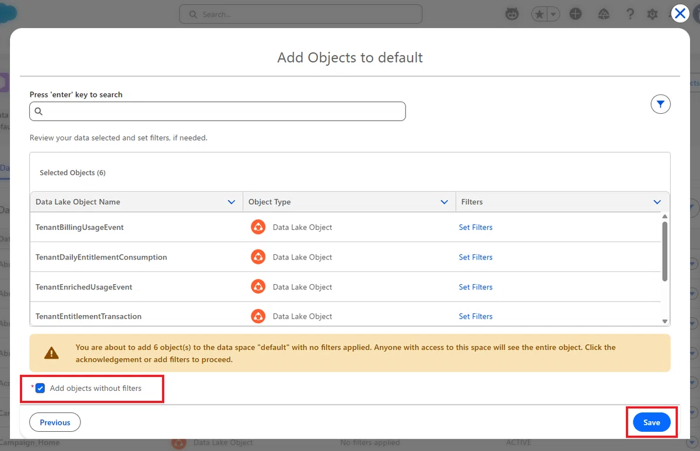The width and height of the screenshot is (700, 451).
Task: Select the TenantDailyEntitlementConsumption row name
Action: (x=101, y=257)
